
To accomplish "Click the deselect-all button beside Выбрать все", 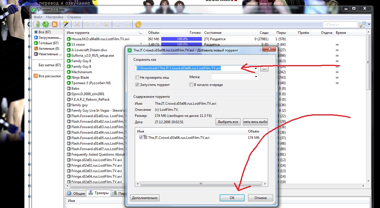I will click(x=255, y=122).
